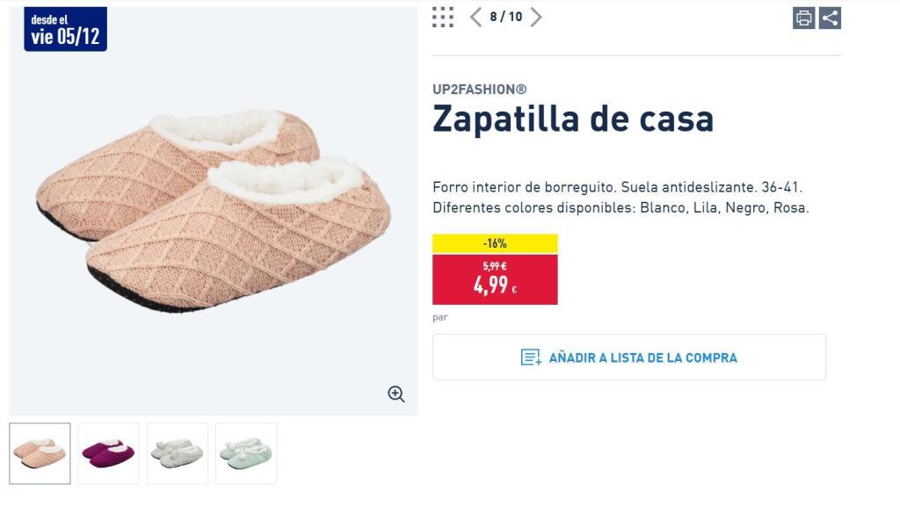Advance to product 9 using the right chevron

(x=537, y=16)
